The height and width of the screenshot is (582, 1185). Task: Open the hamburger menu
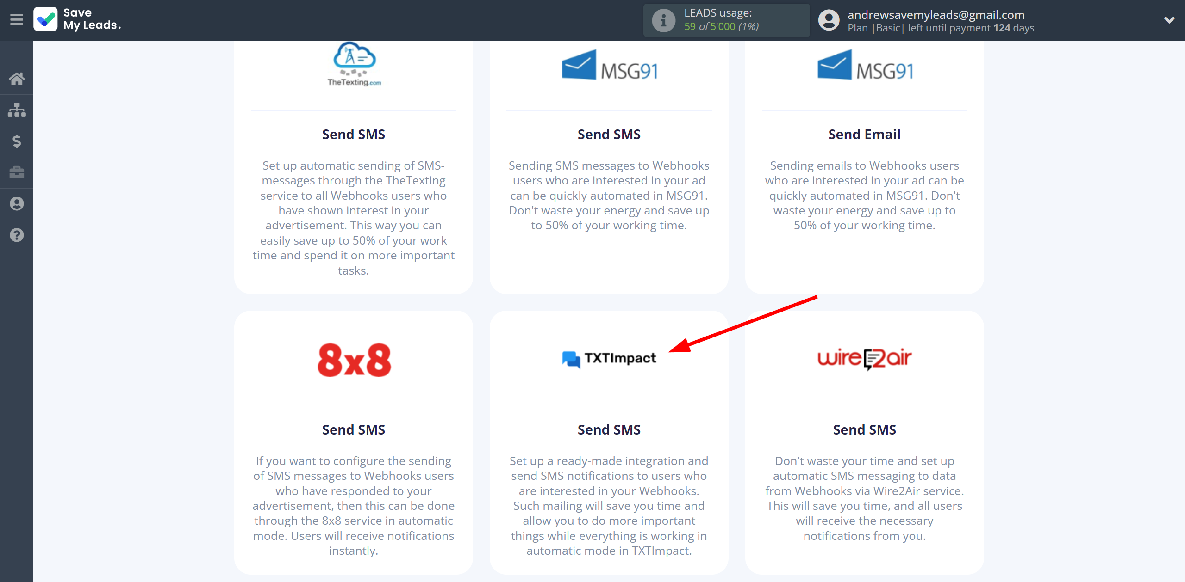(x=17, y=20)
